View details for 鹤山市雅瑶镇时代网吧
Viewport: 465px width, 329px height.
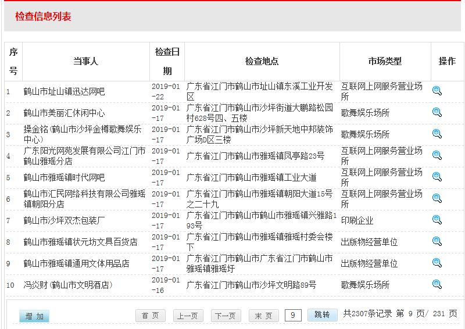[437, 177]
